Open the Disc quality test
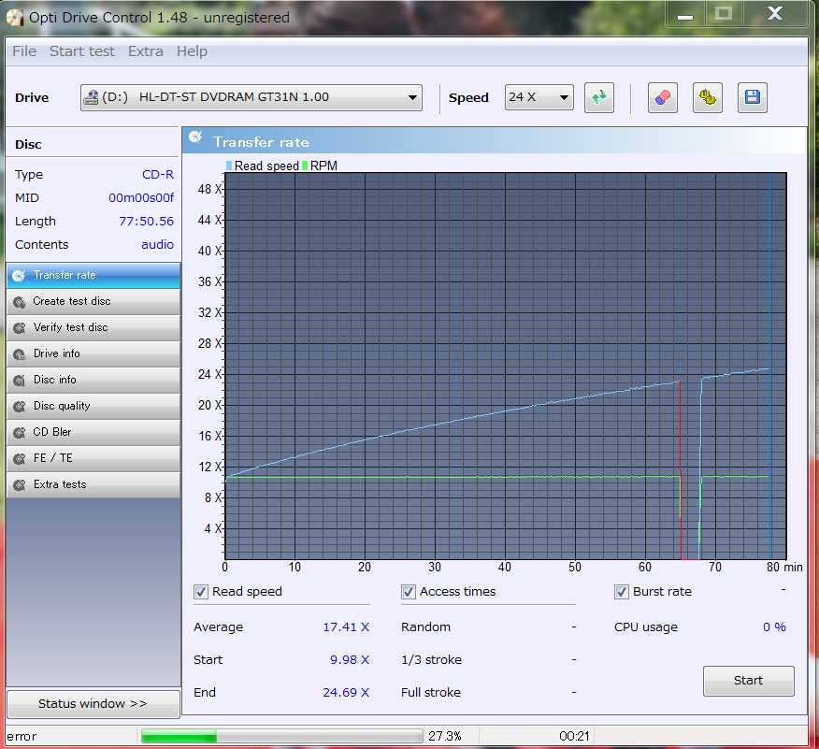Image resolution: width=819 pixels, height=749 pixels. [93, 406]
